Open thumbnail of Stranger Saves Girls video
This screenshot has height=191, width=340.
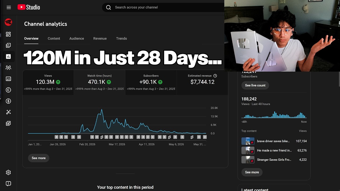point(248,160)
